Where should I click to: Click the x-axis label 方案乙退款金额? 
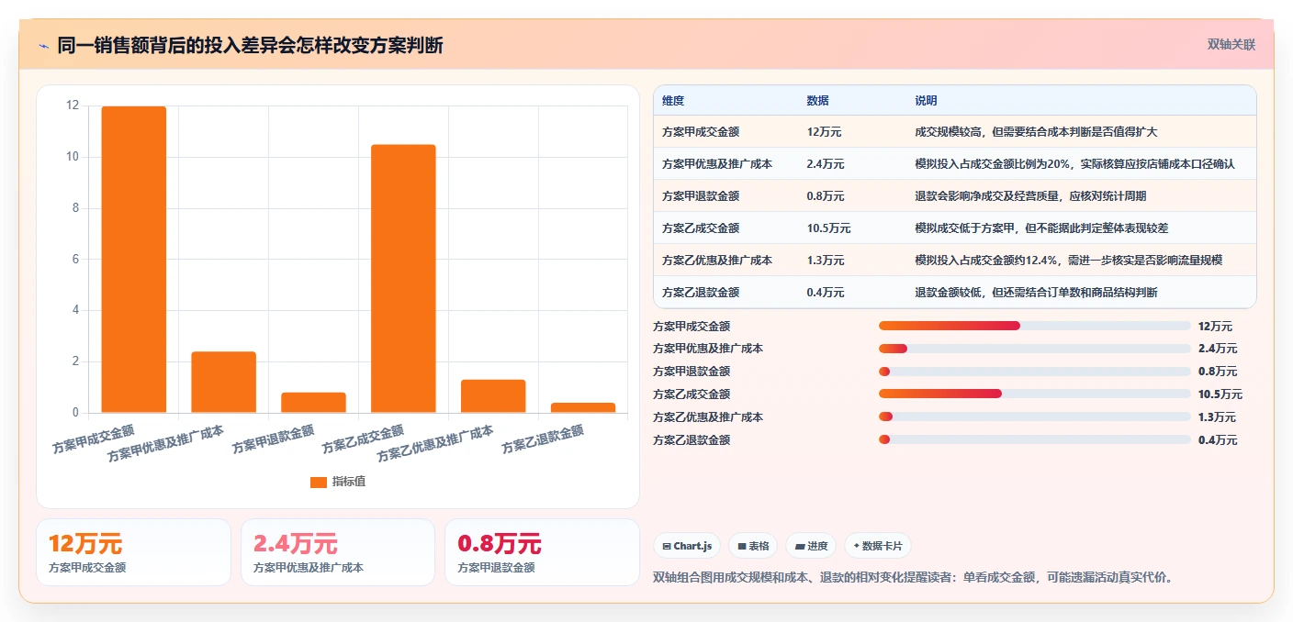click(545, 440)
